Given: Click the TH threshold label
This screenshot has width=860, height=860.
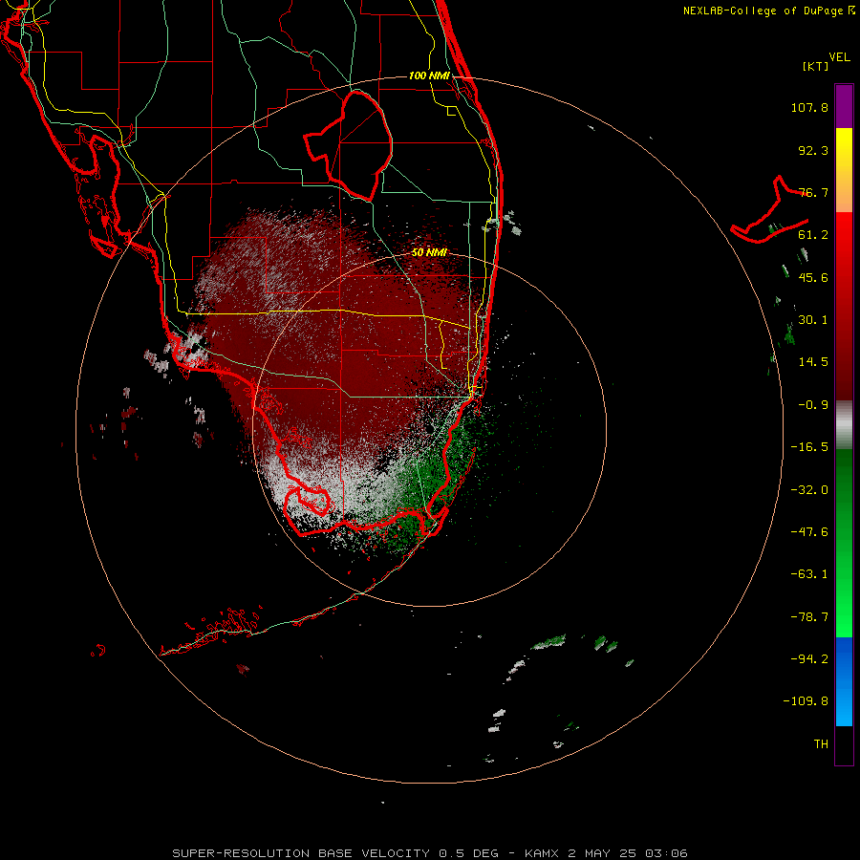Looking at the screenshot, I should [821, 743].
